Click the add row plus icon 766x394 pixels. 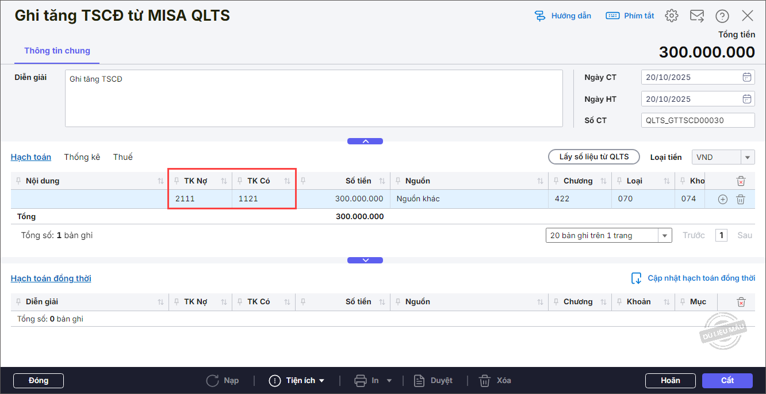coord(723,199)
